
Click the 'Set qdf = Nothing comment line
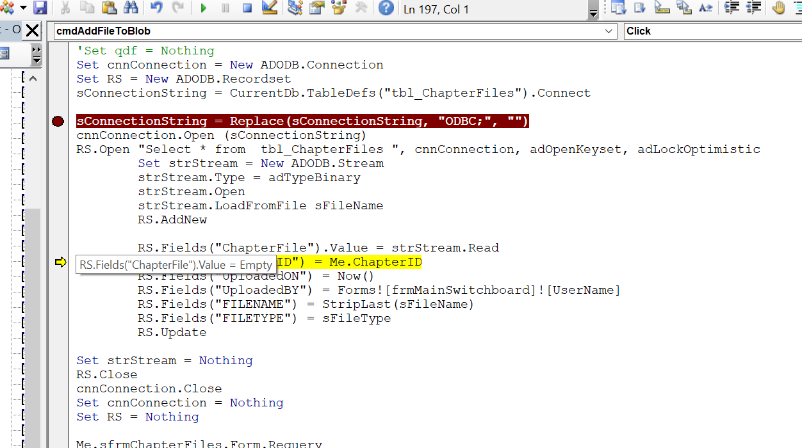point(145,51)
